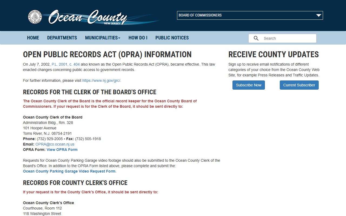This screenshot has width=346, height=216.
Task: Open the Board of Commissioners dropdown
Action: point(250,15)
